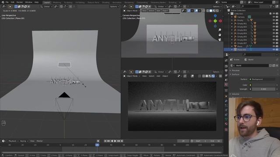Screen dimensions: 280x157
Task: Open the File menu
Action: 7,2
